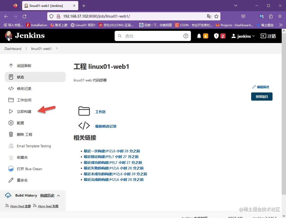This screenshot has width=286, height=218.
Task: Open 最近完成的构建(#12) link
Action: 114,180
